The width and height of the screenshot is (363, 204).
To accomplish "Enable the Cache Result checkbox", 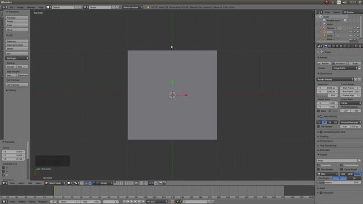I will [x=341, y=169].
